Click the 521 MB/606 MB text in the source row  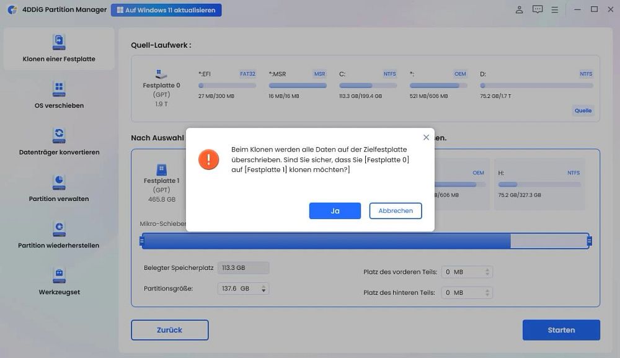pos(428,96)
